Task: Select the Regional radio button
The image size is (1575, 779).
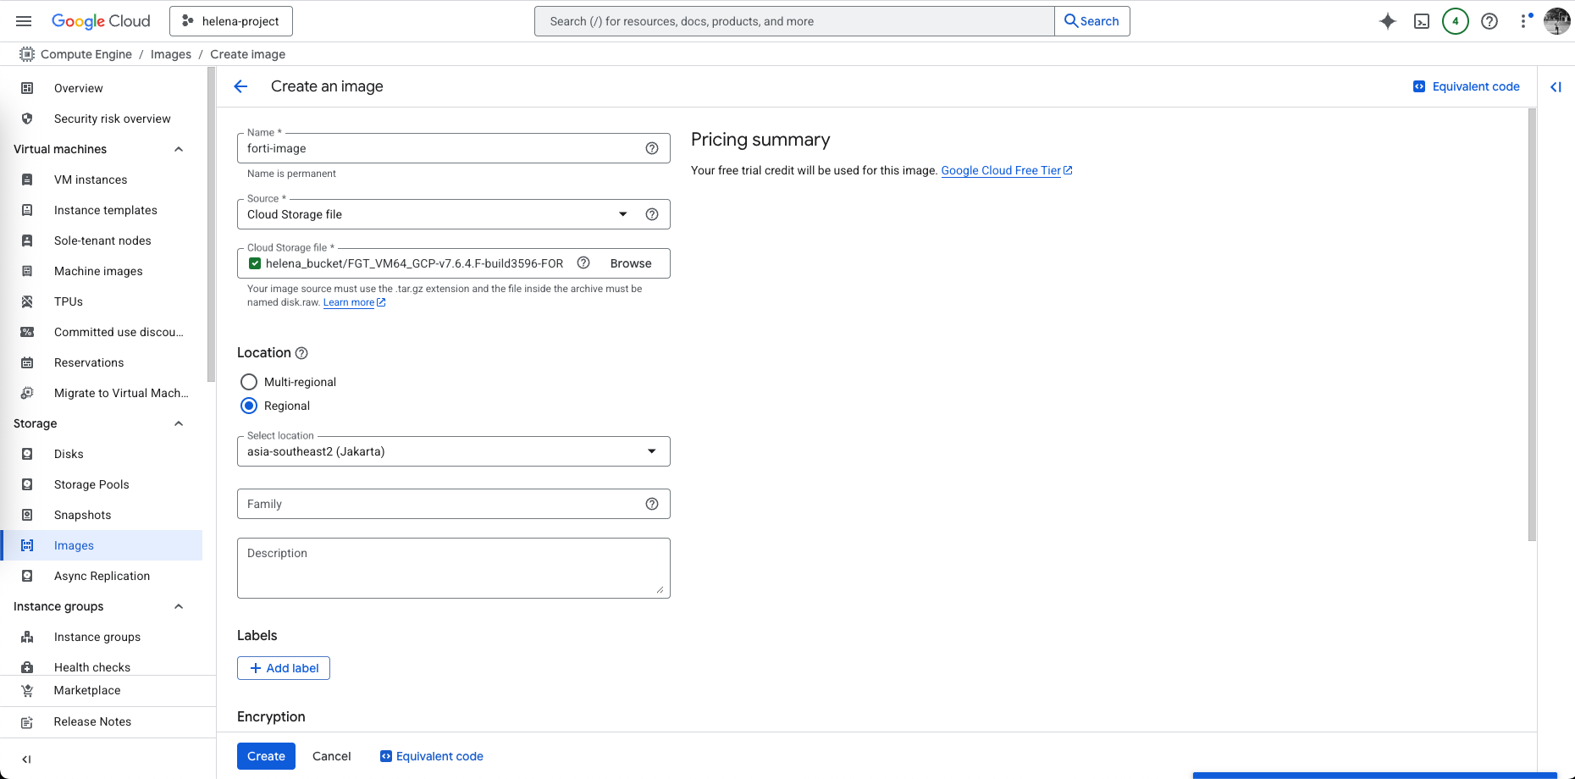Action: 249,406
